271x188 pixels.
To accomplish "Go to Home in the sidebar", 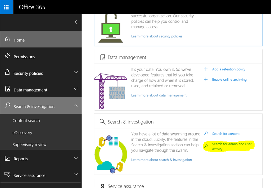I will click(41, 39).
